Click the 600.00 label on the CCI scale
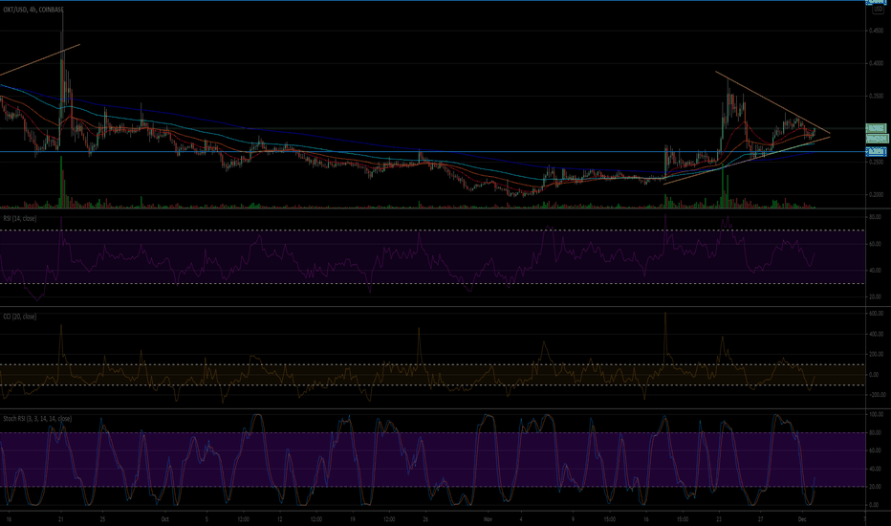The width and height of the screenshot is (891, 526). (876, 314)
